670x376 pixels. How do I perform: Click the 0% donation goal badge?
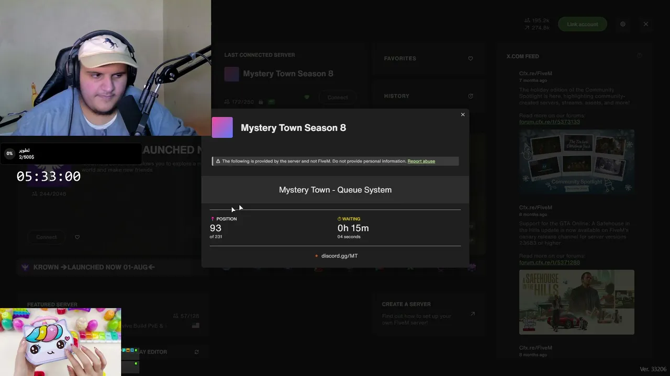(x=9, y=154)
